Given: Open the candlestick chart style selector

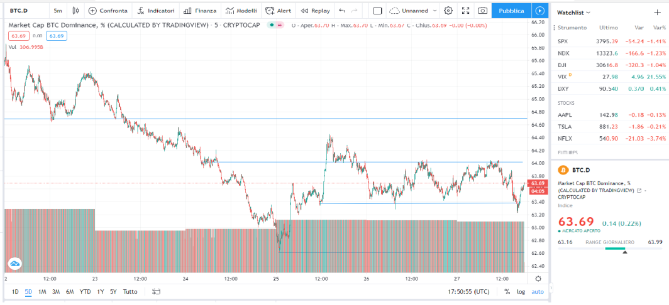Looking at the screenshot, I should [75, 11].
